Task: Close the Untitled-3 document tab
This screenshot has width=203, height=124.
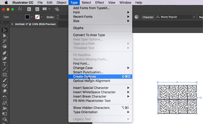Action: tap(12, 24)
